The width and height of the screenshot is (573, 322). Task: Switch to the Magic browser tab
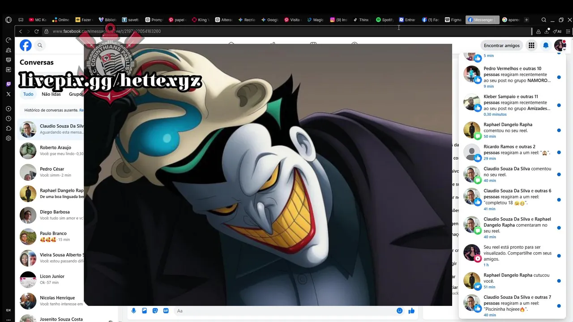[315, 20]
